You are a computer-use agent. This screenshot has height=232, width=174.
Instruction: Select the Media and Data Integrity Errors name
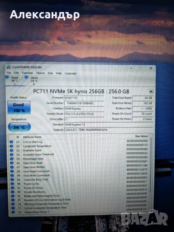(42, 196)
